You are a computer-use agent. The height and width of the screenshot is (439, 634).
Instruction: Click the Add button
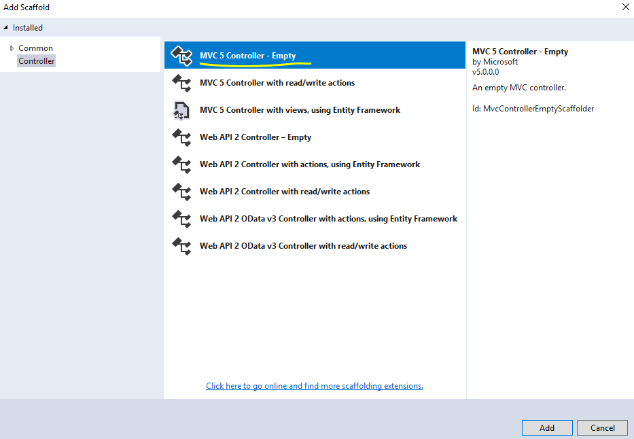pyautogui.click(x=546, y=427)
